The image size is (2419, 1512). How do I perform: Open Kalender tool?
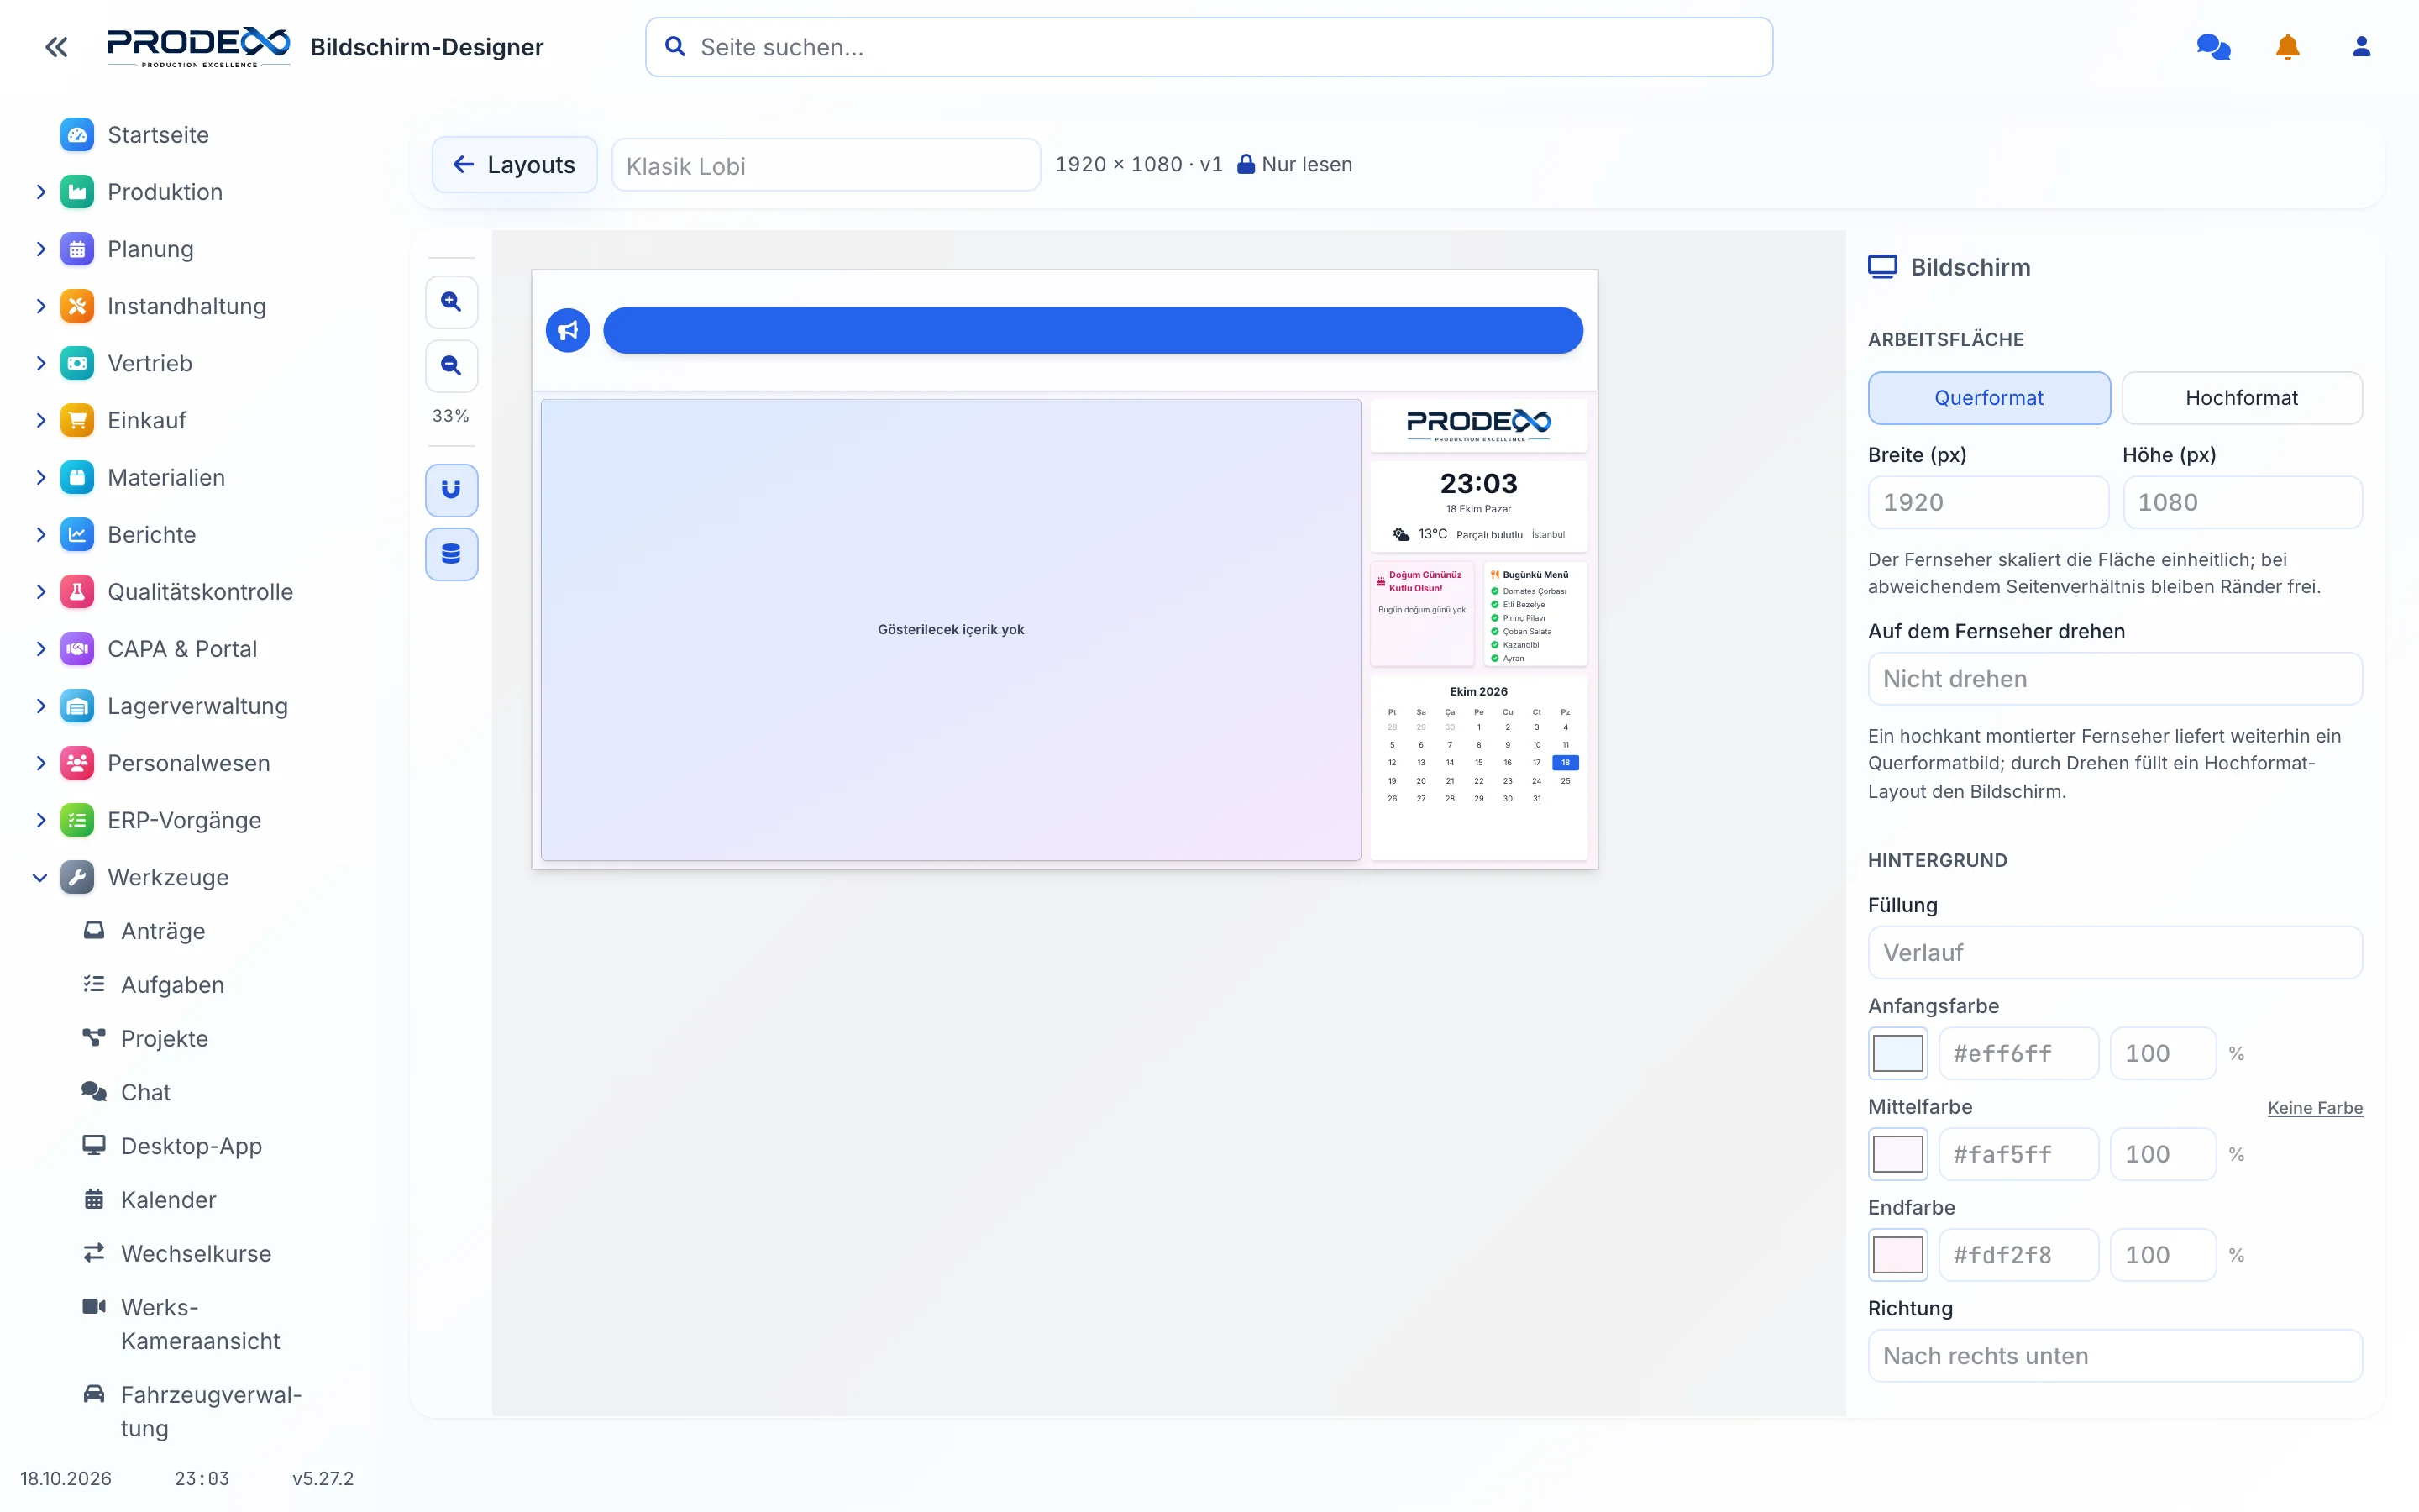pyautogui.click(x=168, y=1200)
